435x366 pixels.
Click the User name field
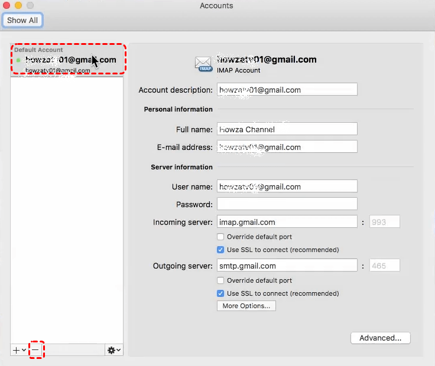pyautogui.click(x=287, y=187)
